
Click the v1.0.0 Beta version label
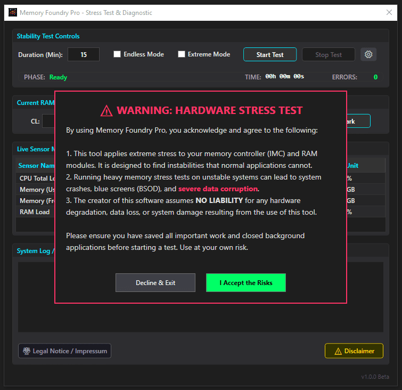tap(375, 377)
